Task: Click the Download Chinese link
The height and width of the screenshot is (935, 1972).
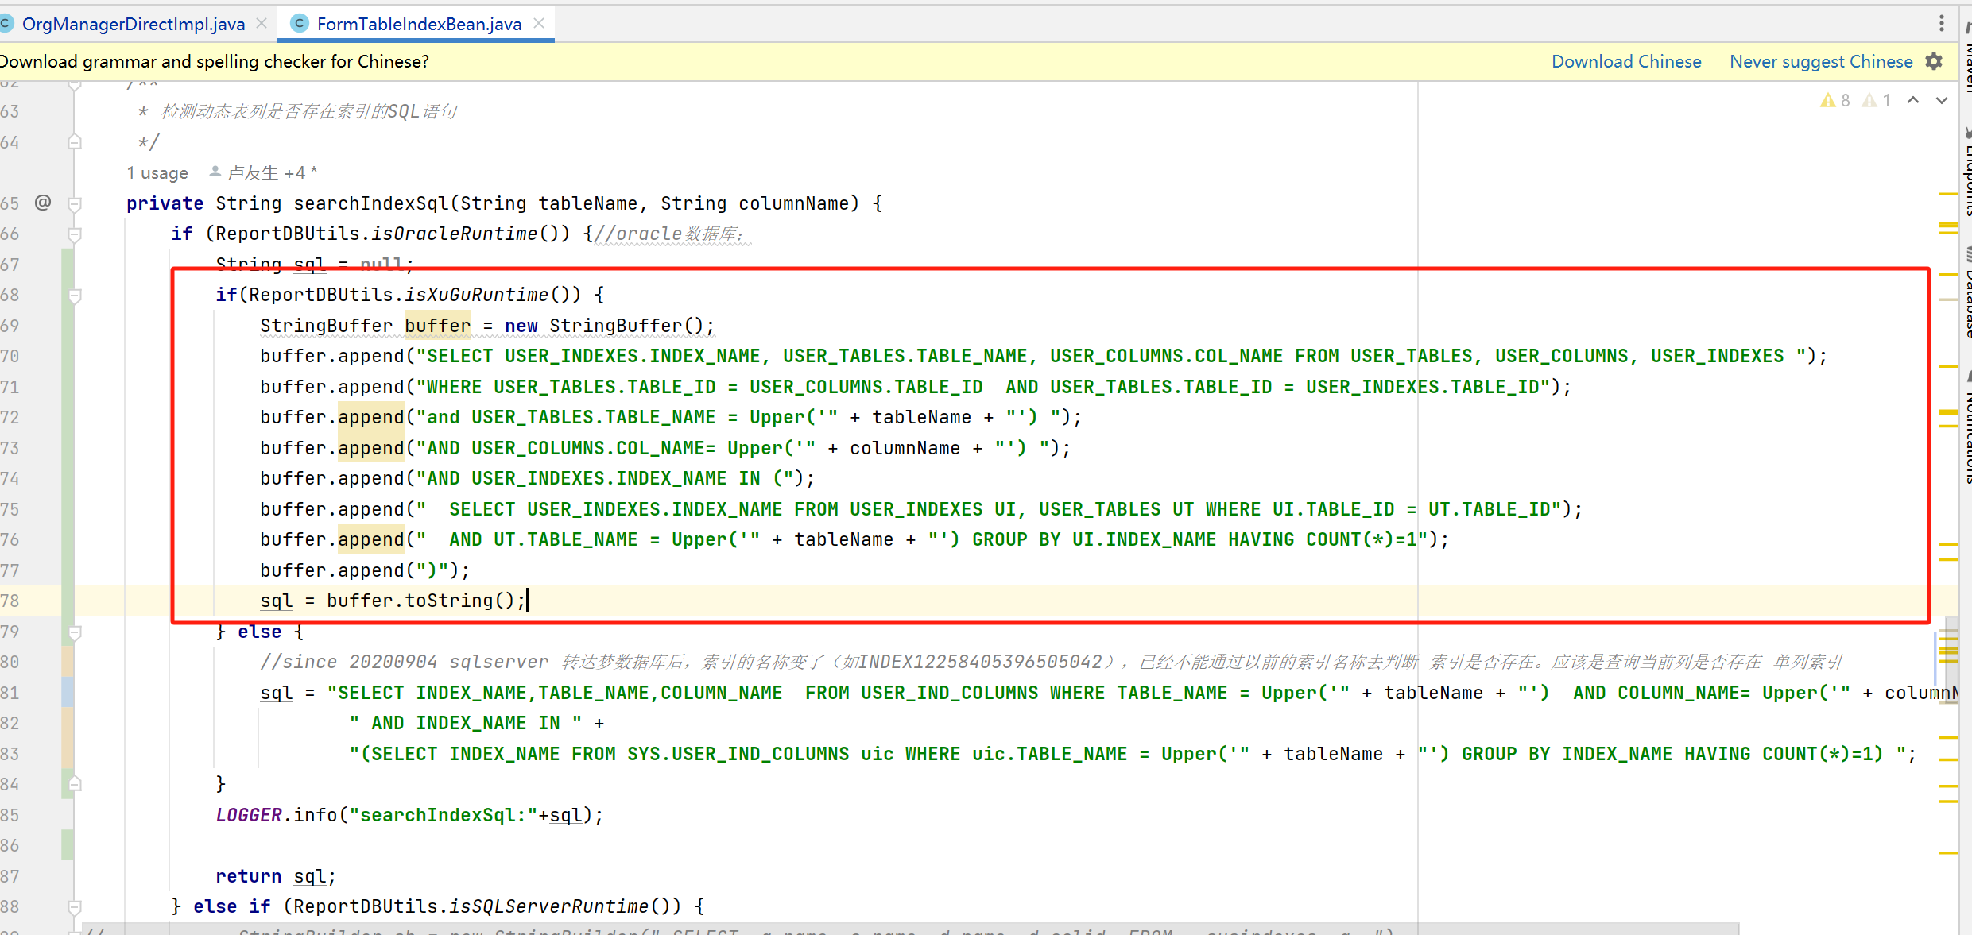Action: (x=1625, y=61)
